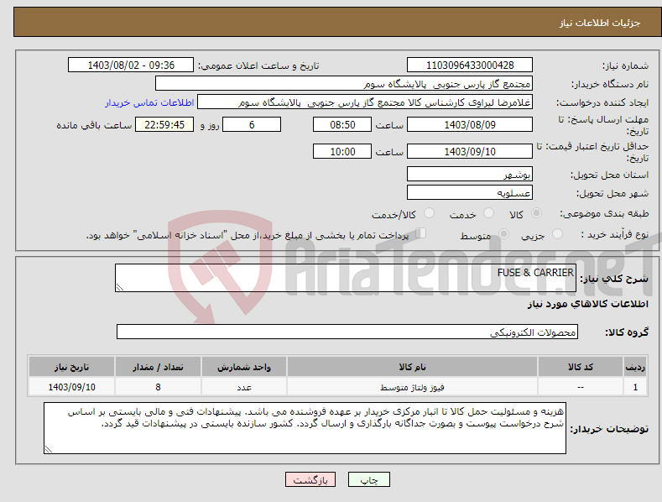Click the price validity time 10:00
The height and width of the screenshot is (502, 662).
click(342, 151)
